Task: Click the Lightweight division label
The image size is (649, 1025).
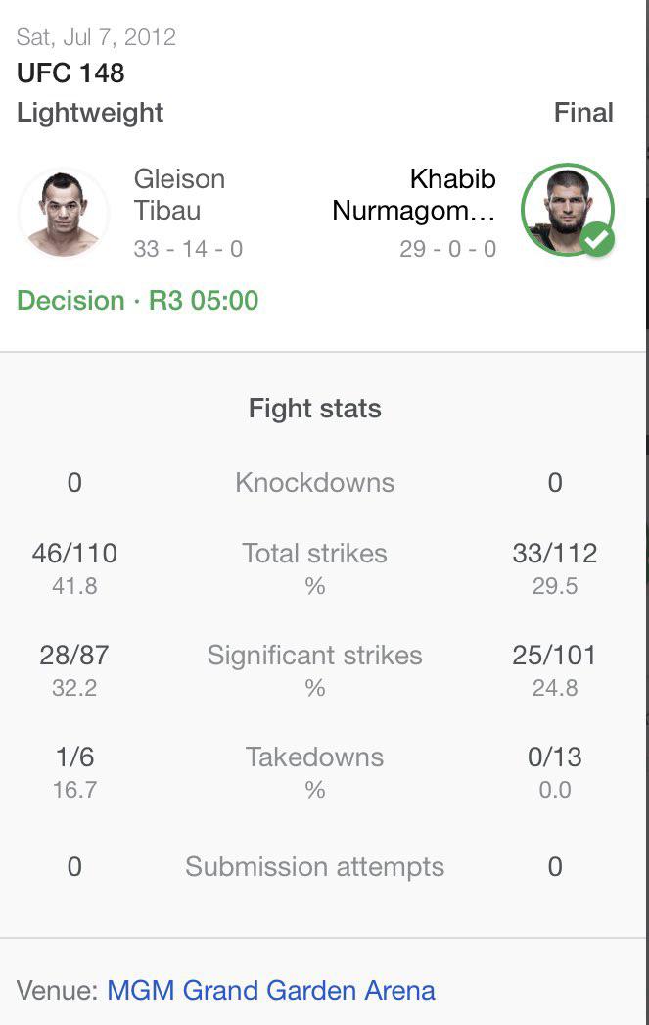Action: [x=90, y=113]
